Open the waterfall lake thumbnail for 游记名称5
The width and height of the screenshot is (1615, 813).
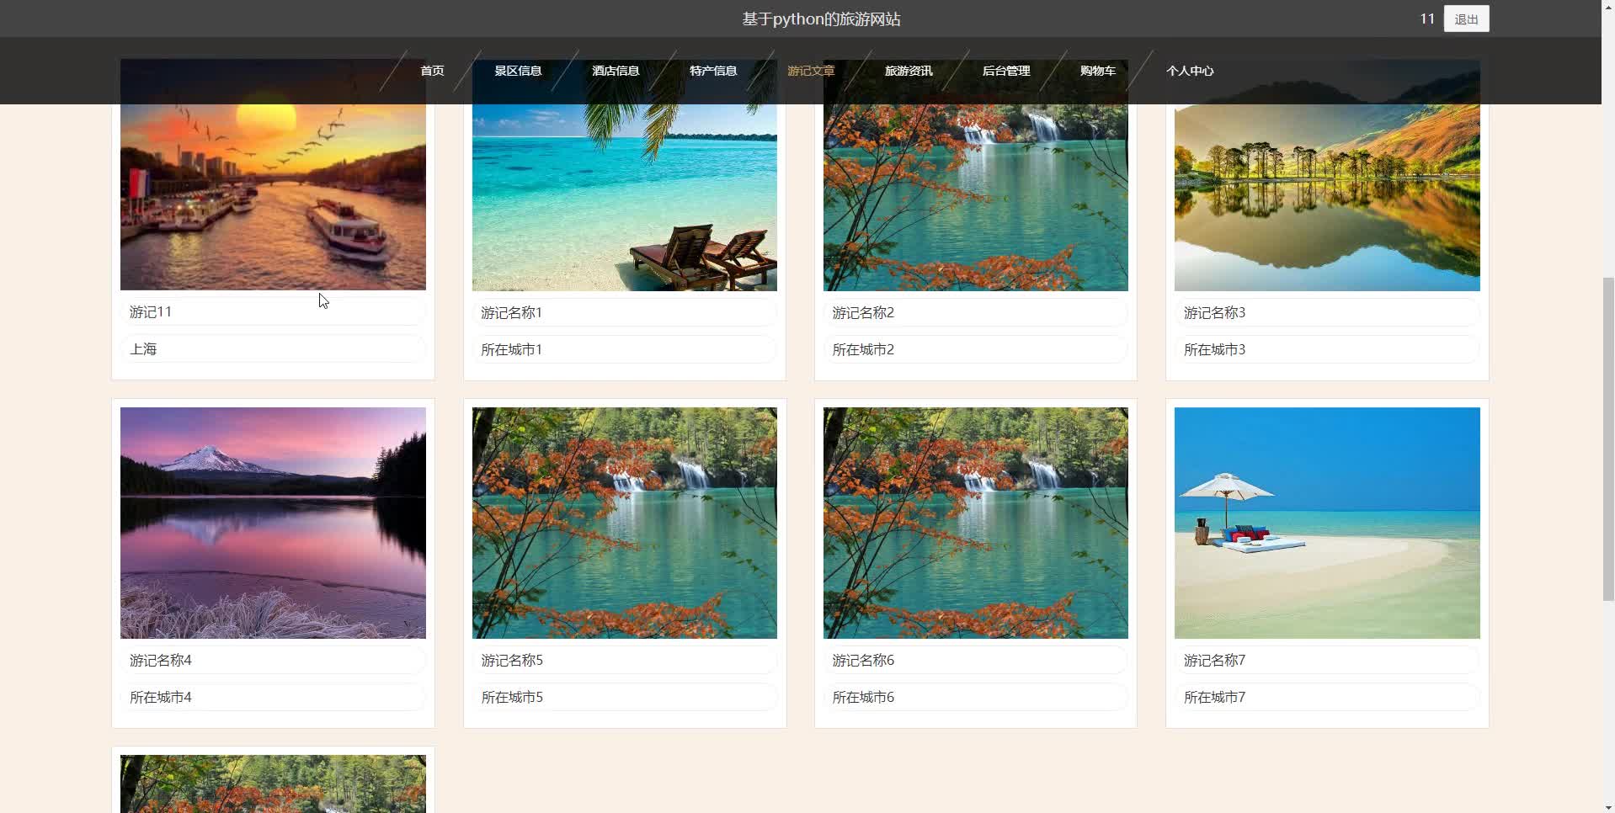pyautogui.click(x=624, y=523)
